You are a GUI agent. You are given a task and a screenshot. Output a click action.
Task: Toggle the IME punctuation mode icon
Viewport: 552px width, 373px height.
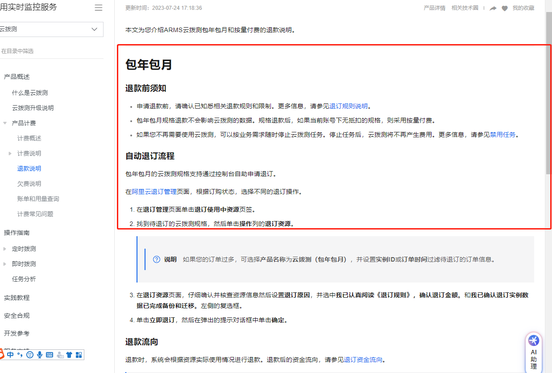coord(20,355)
